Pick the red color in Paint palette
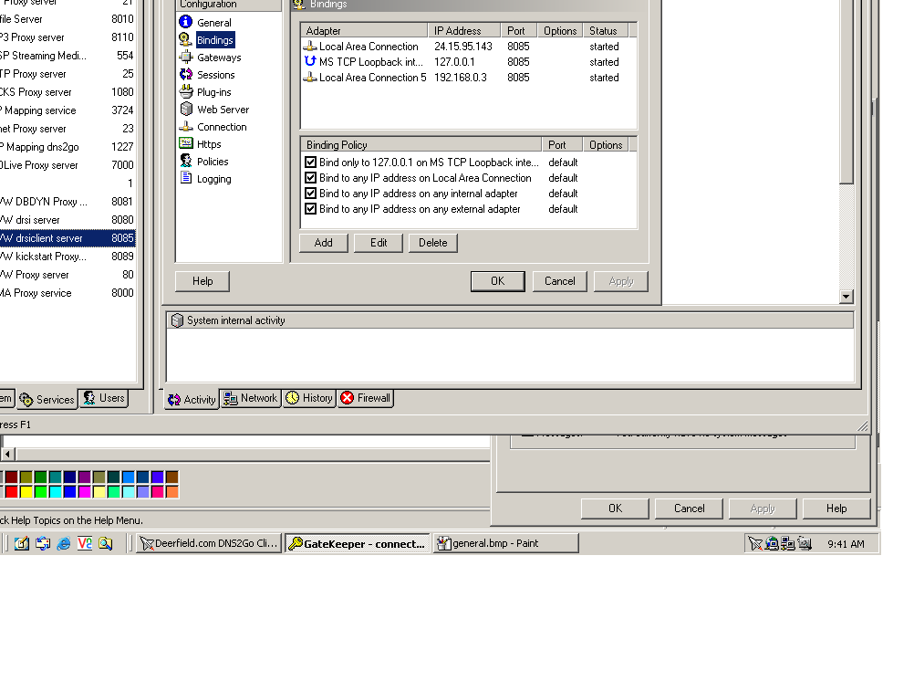The height and width of the screenshot is (692, 914). [12, 492]
